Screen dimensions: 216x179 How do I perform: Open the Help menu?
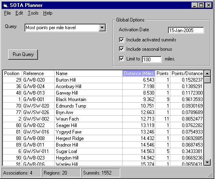(x=48, y=13)
